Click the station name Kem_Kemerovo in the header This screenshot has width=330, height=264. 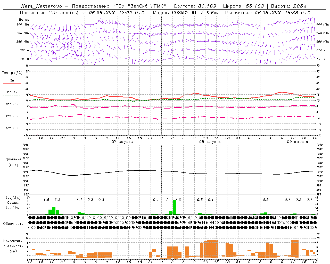coord(41,6)
